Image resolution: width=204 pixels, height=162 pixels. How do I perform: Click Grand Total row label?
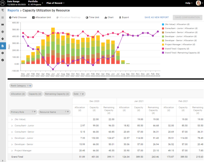pos(17,157)
